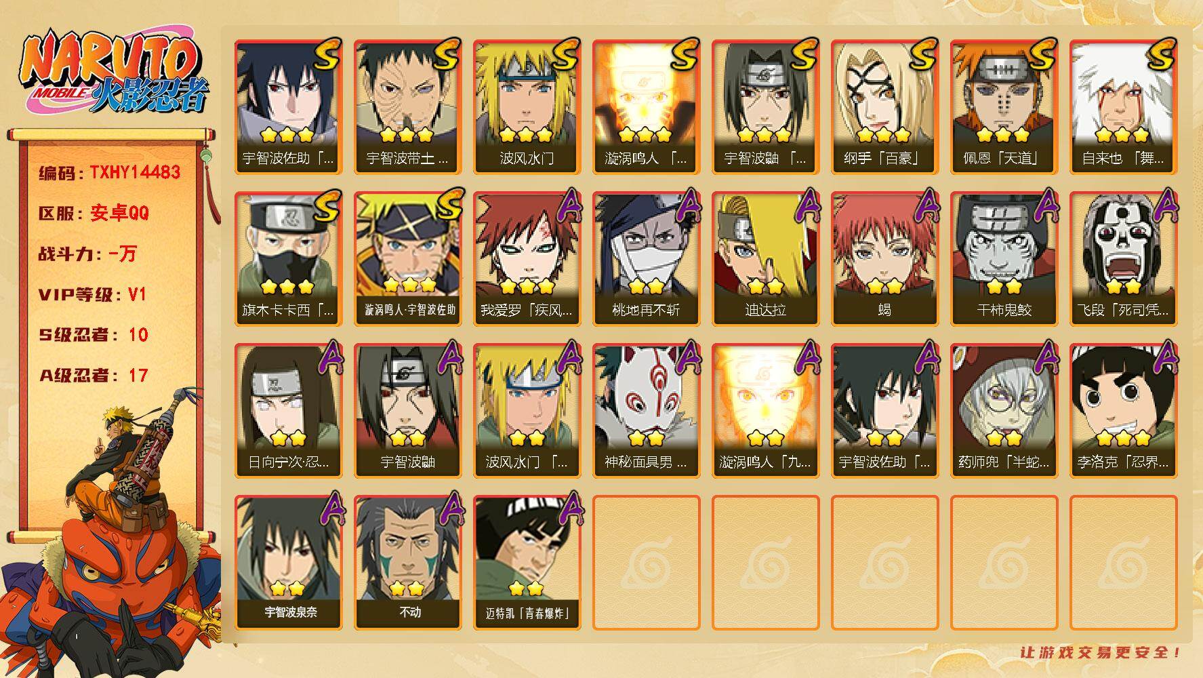Select the 迈特凯「青春爆炸」 card
This screenshot has height=678, width=1203.
tap(527, 562)
